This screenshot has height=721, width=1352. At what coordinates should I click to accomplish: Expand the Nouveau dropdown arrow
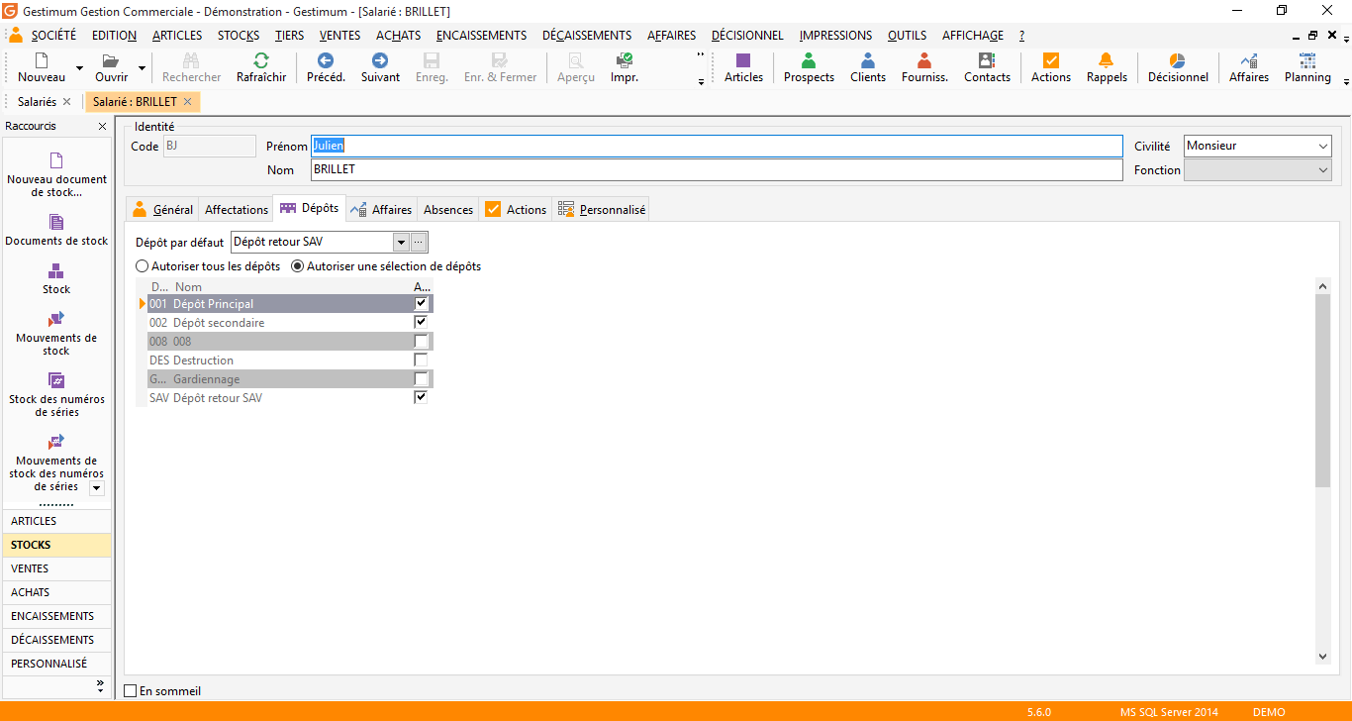(78, 69)
